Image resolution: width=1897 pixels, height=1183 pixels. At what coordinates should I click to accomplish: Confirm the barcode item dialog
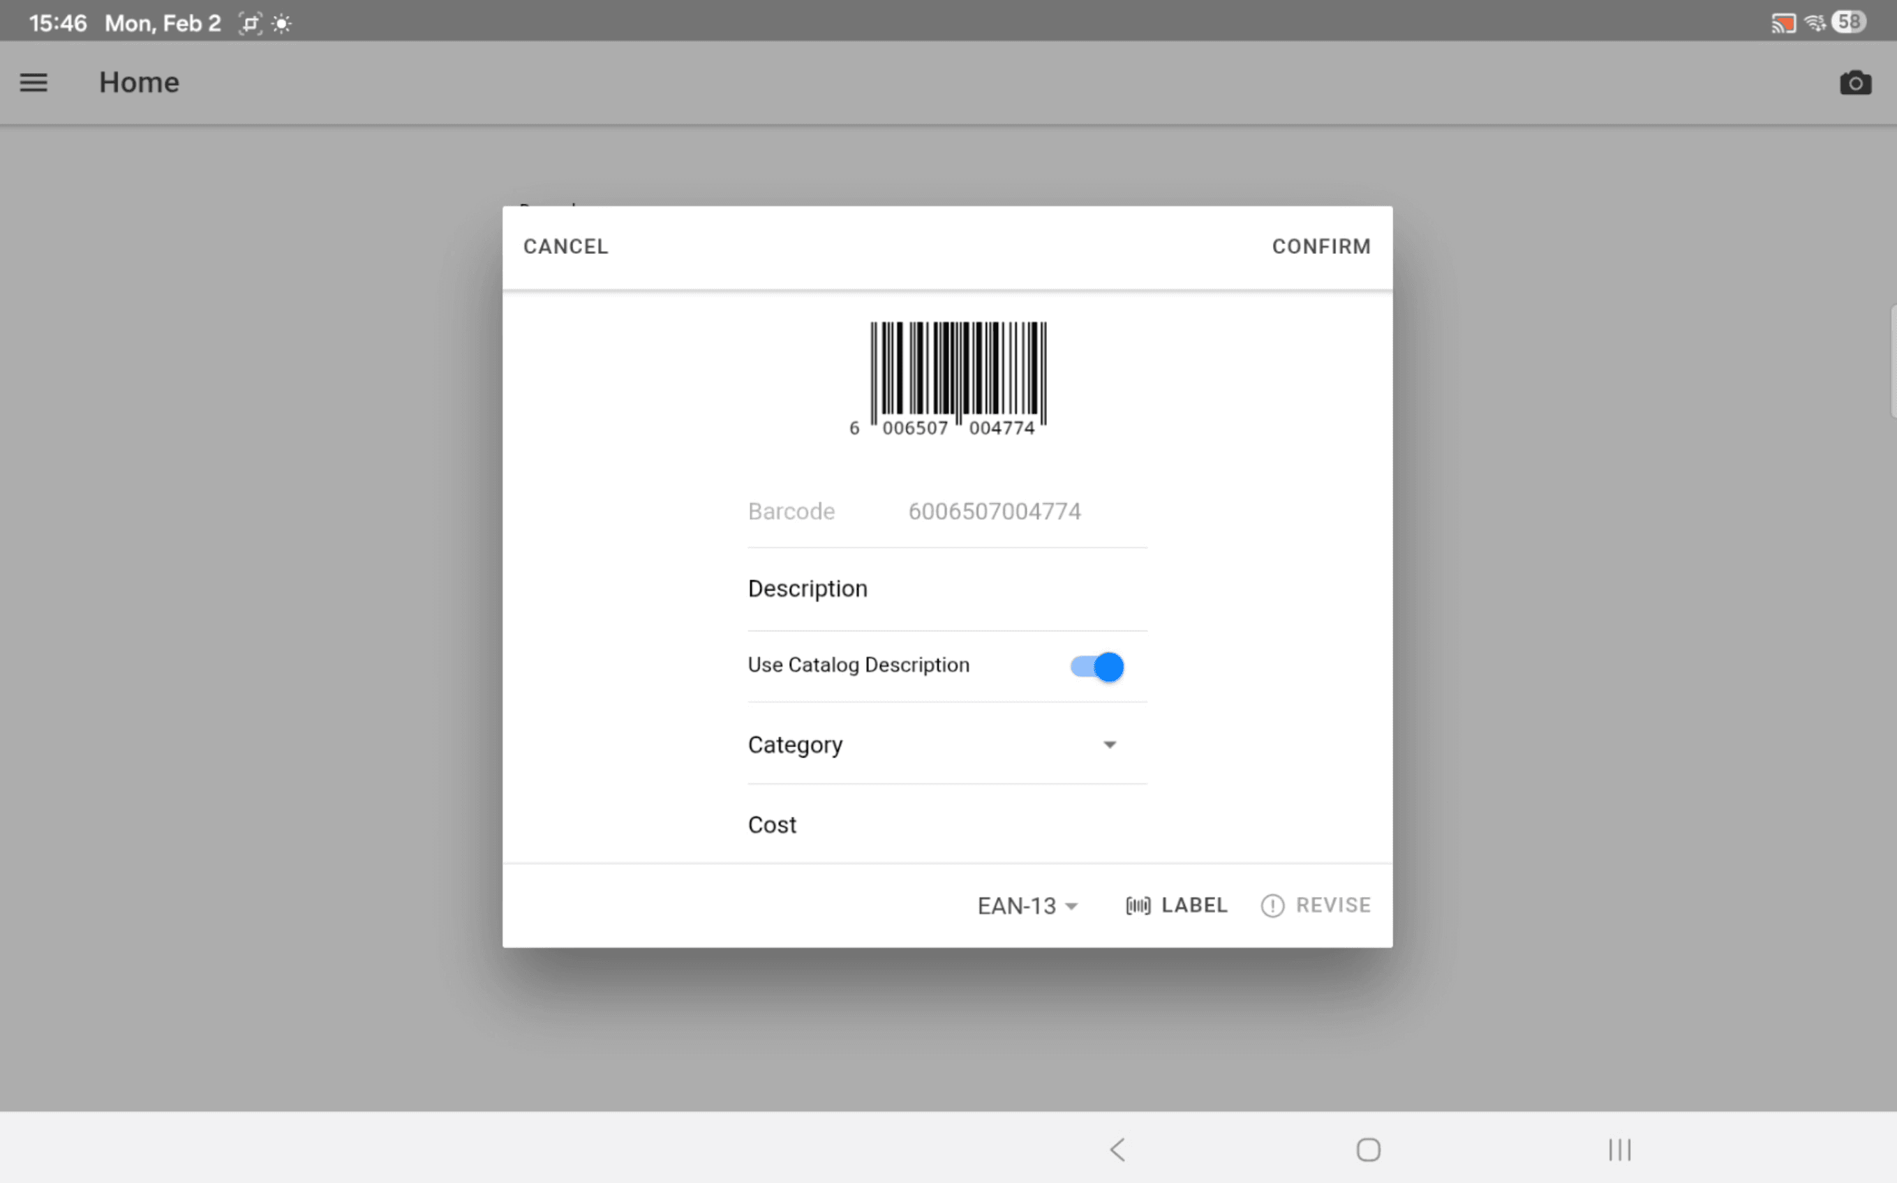click(1321, 246)
